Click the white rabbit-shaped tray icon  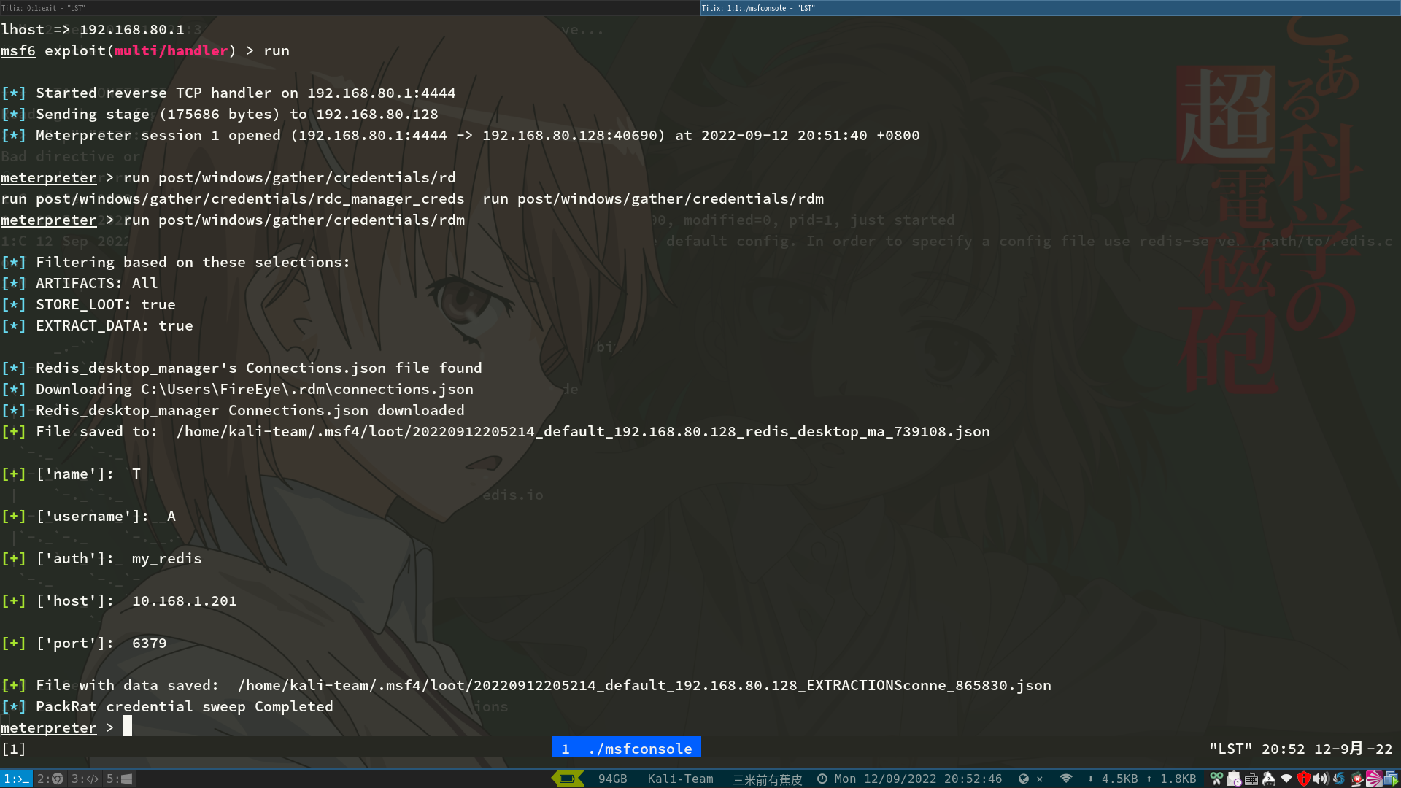click(1269, 779)
